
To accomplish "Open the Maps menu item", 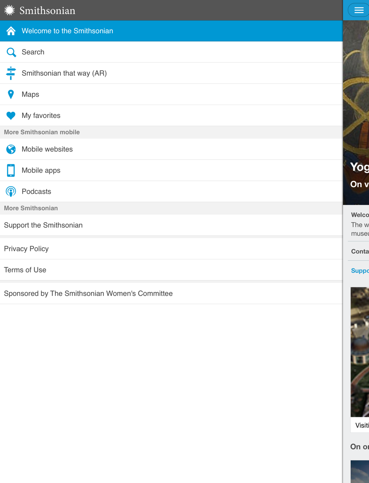I will coord(30,94).
